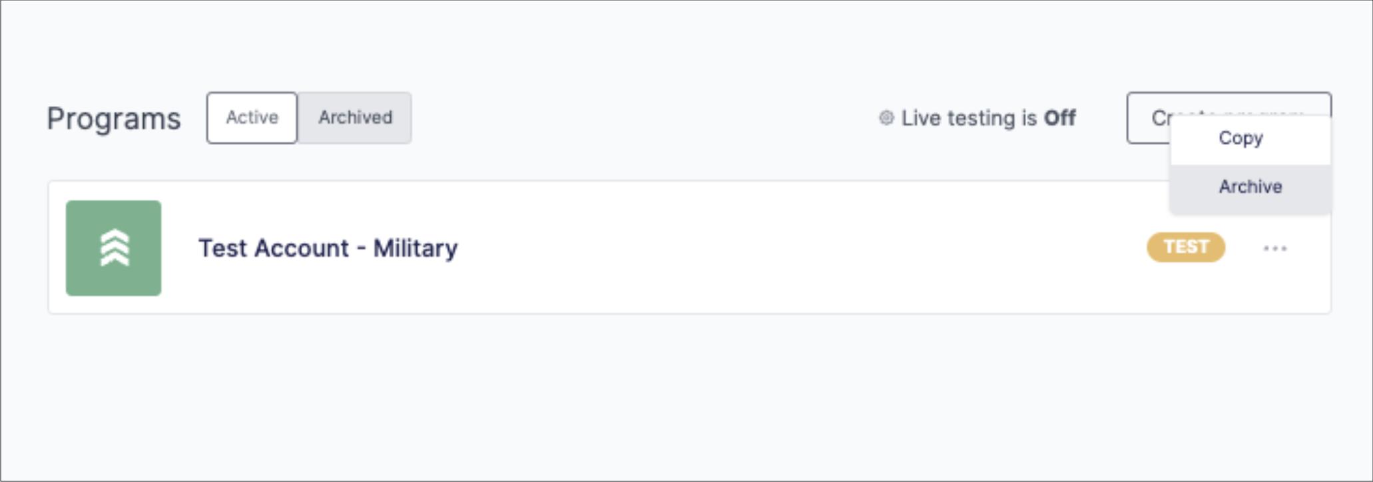Click the empty area below the program list

[x=686, y=396]
